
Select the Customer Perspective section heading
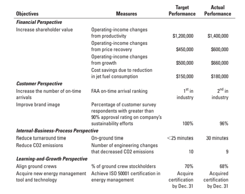pyautogui.click(x=40, y=83)
